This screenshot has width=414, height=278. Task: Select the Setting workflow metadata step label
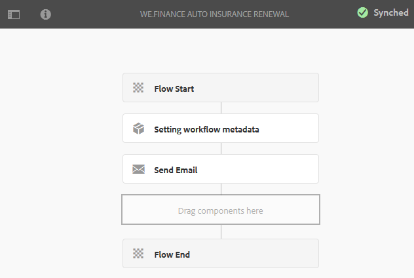[x=206, y=129]
